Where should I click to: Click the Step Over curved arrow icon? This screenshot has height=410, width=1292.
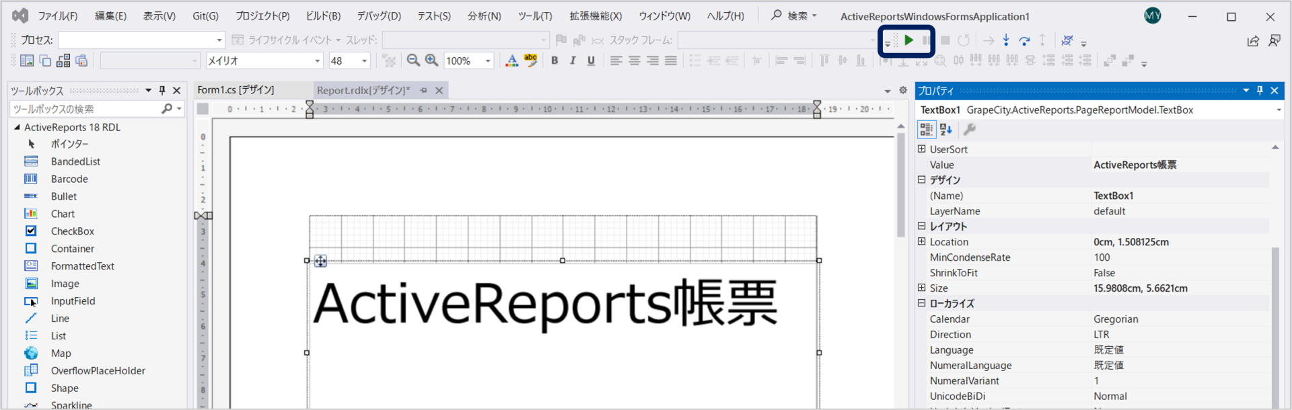1024,40
